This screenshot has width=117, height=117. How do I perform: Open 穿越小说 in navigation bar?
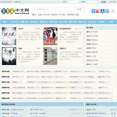click(44, 22)
